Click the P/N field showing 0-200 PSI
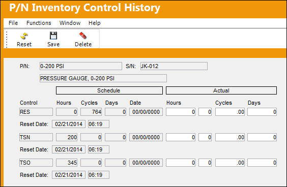The height and width of the screenshot is (187, 287). point(81,66)
